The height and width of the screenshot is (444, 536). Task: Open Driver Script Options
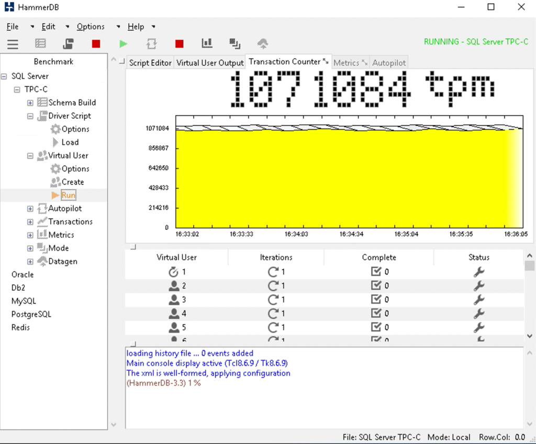tap(75, 129)
